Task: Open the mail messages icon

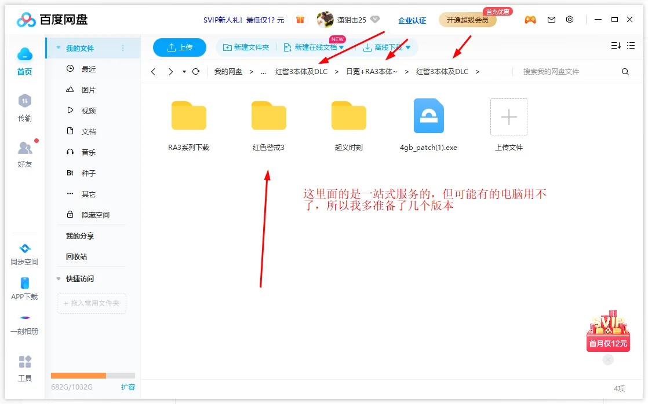Action: click(x=551, y=20)
